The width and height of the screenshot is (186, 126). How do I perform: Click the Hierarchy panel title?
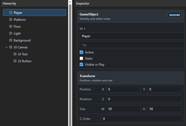tap(9, 3)
